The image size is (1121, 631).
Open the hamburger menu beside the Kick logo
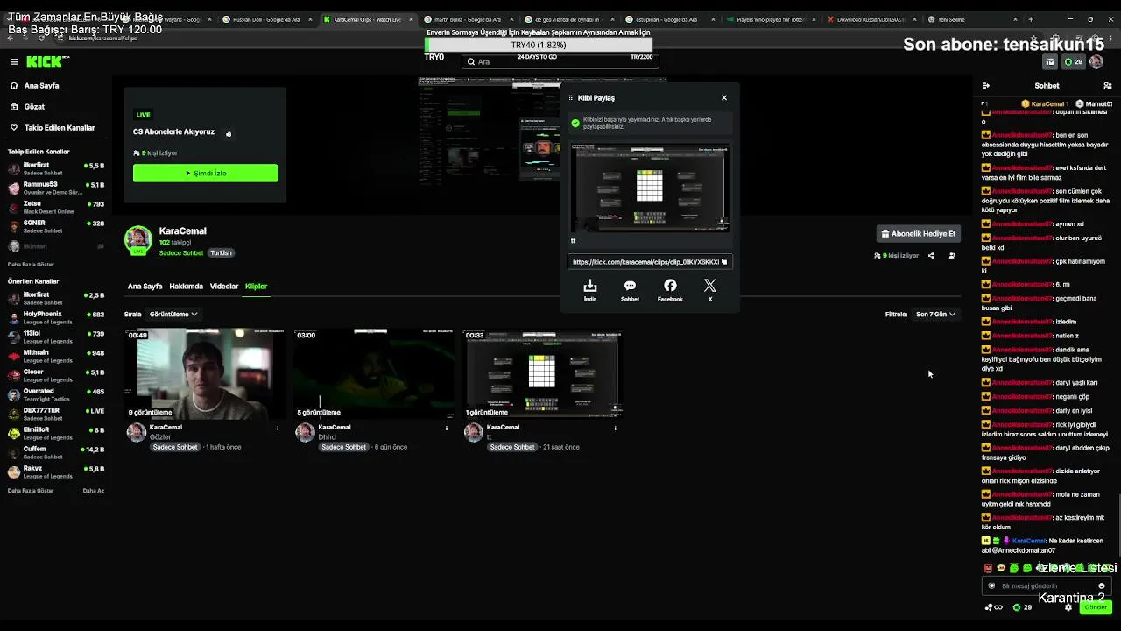pyautogui.click(x=14, y=61)
